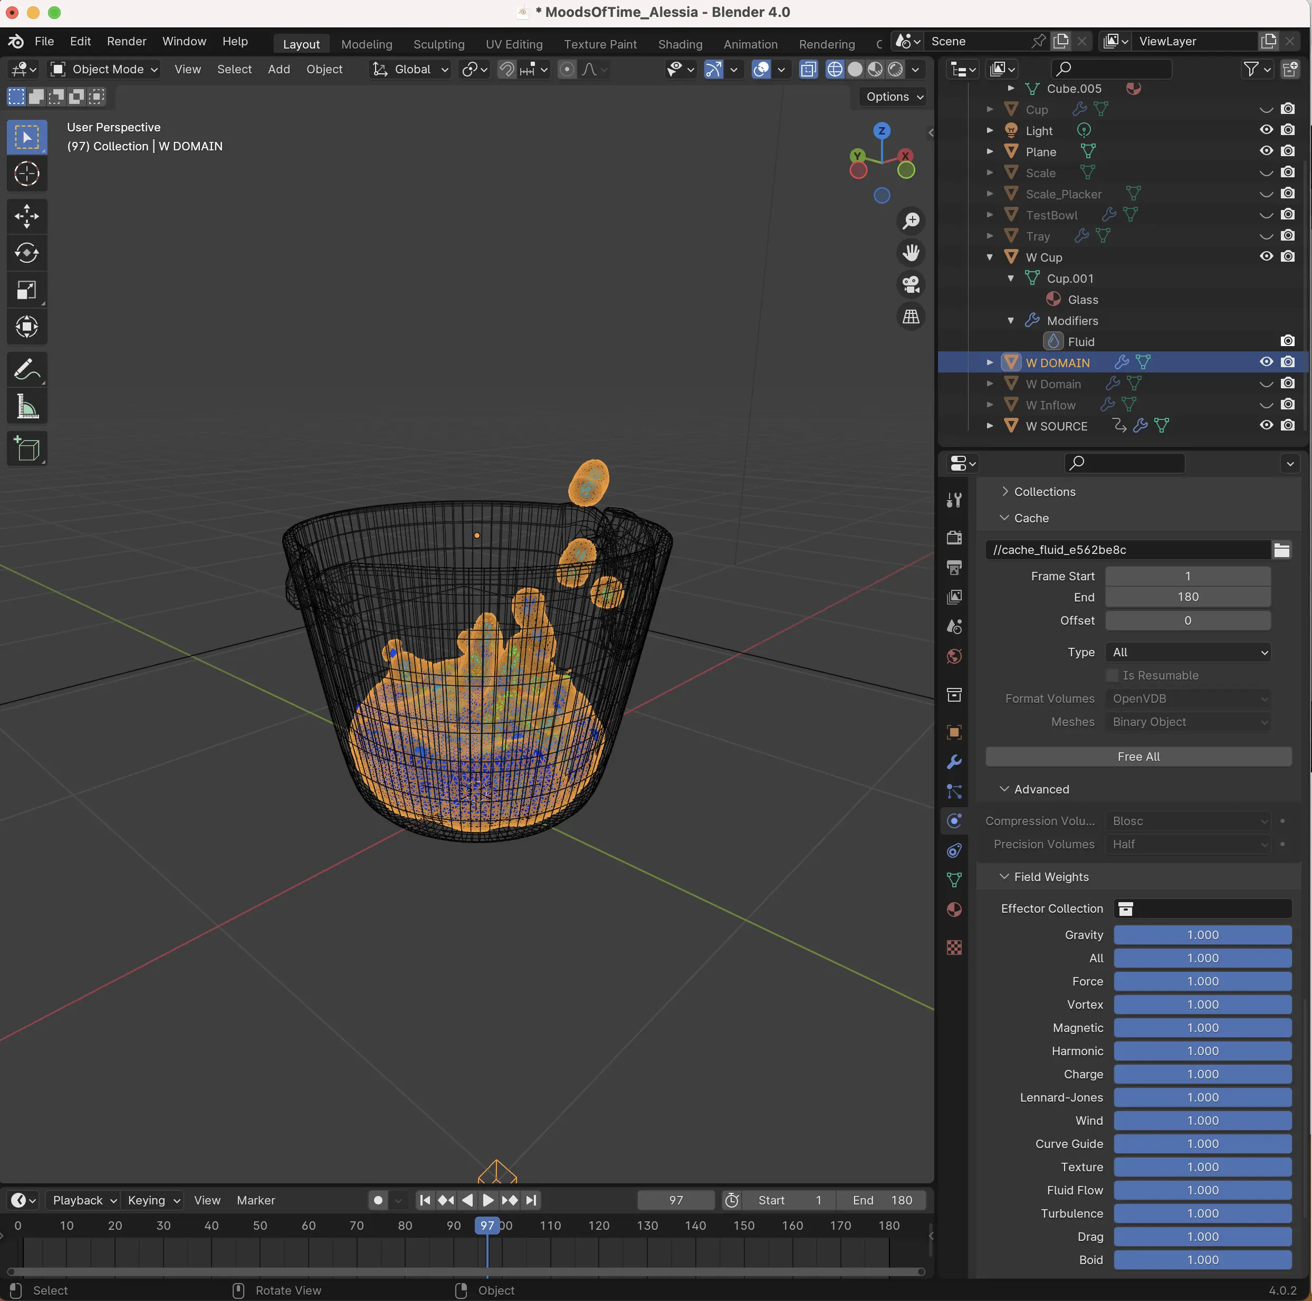Click the Free All cache button
The width and height of the screenshot is (1312, 1301).
tap(1138, 757)
